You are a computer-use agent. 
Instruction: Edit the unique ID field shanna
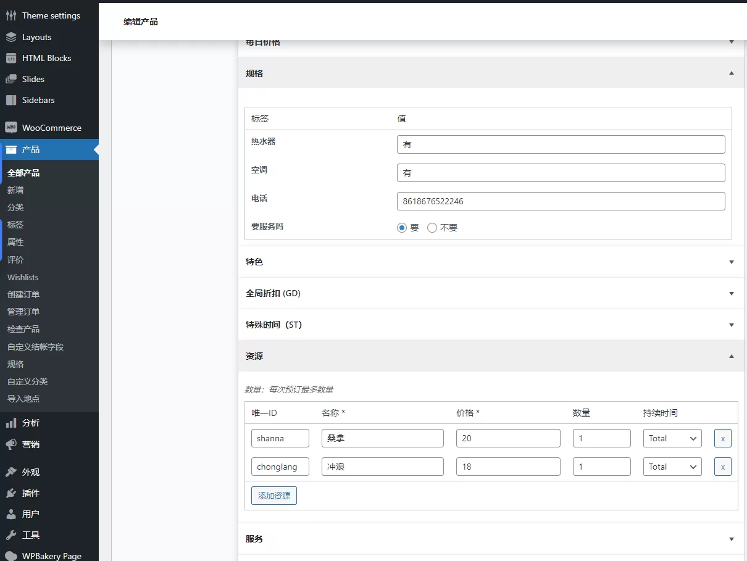[280, 438]
